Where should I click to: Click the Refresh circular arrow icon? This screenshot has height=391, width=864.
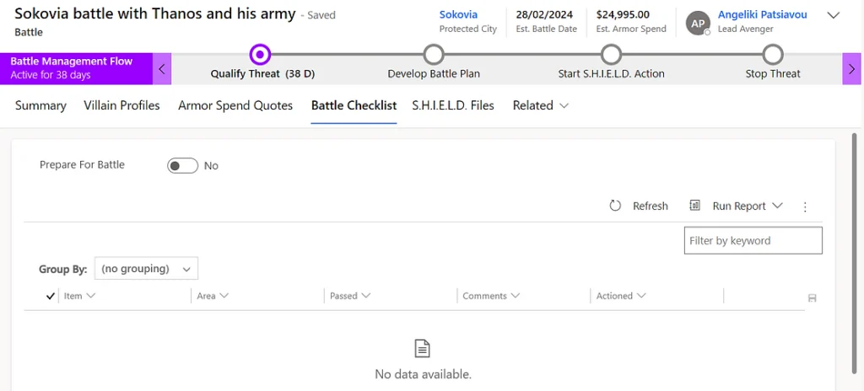615,206
